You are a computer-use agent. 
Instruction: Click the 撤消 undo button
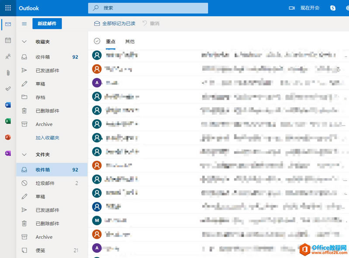(151, 24)
